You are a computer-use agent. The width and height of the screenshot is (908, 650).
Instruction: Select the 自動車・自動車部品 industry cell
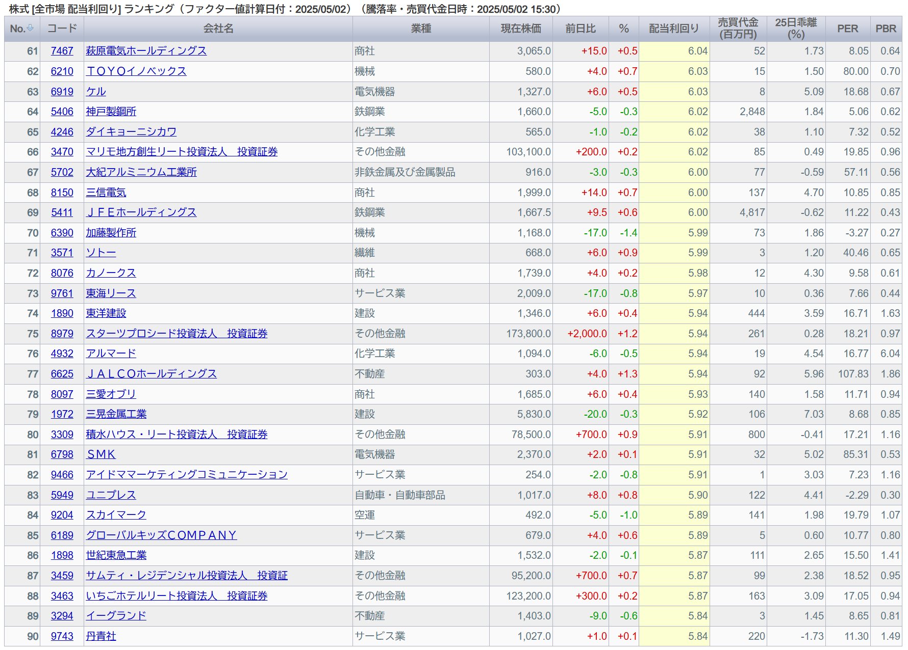click(421, 495)
